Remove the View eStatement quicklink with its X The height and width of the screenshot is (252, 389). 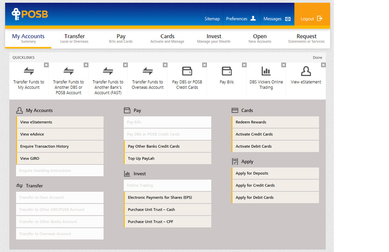(x=323, y=65)
